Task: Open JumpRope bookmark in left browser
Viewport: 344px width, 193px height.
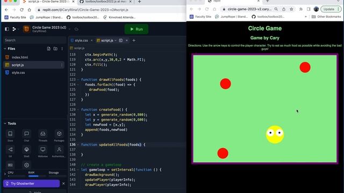Action: click(46, 17)
